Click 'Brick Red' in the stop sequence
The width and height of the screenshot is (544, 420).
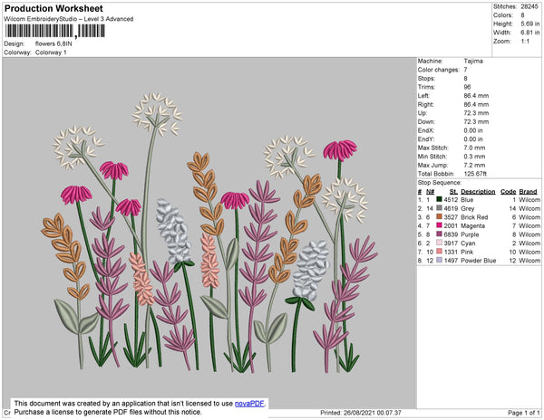click(x=474, y=217)
